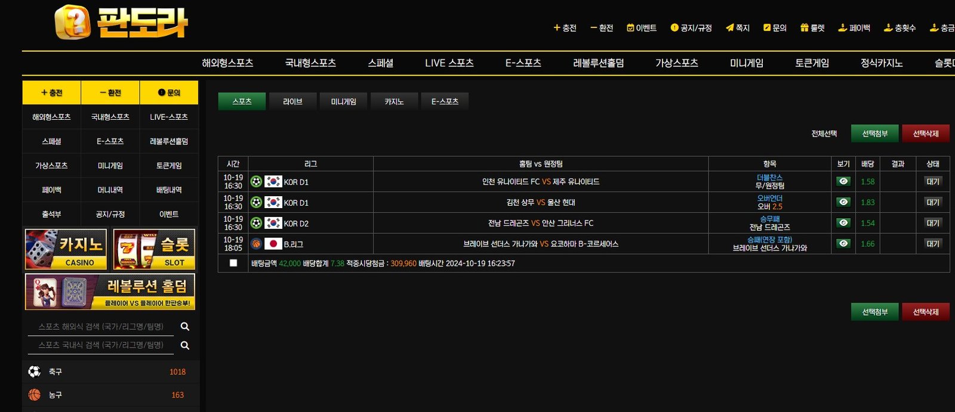Open the 레볼루션 홀덤 banner

pyautogui.click(x=110, y=292)
